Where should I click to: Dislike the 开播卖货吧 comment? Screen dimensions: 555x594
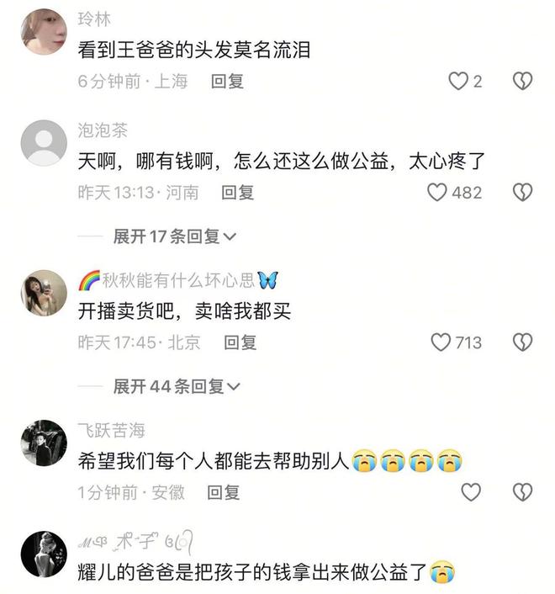click(523, 342)
